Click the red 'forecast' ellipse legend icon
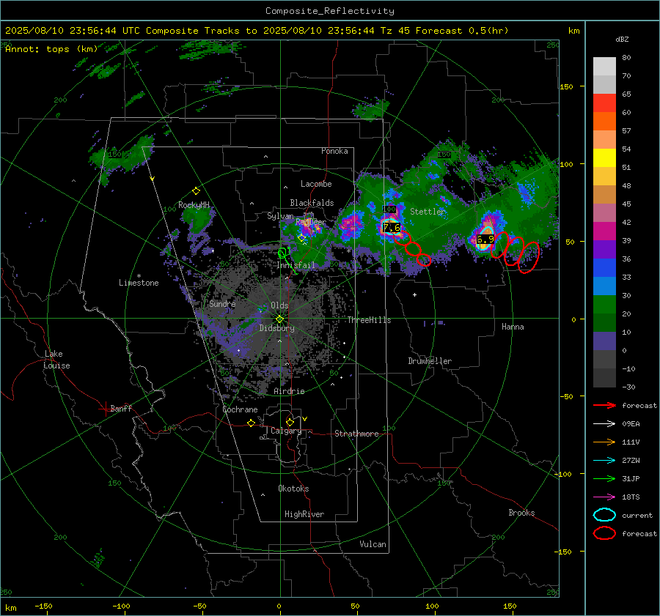 tap(604, 533)
